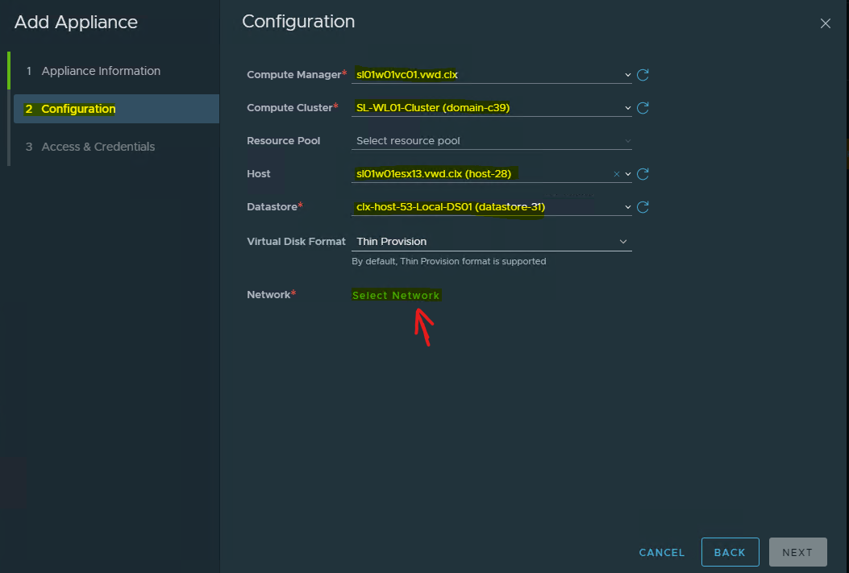Go to Appliance Information step
Viewport: 849px width, 573px height.
[x=101, y=71]
